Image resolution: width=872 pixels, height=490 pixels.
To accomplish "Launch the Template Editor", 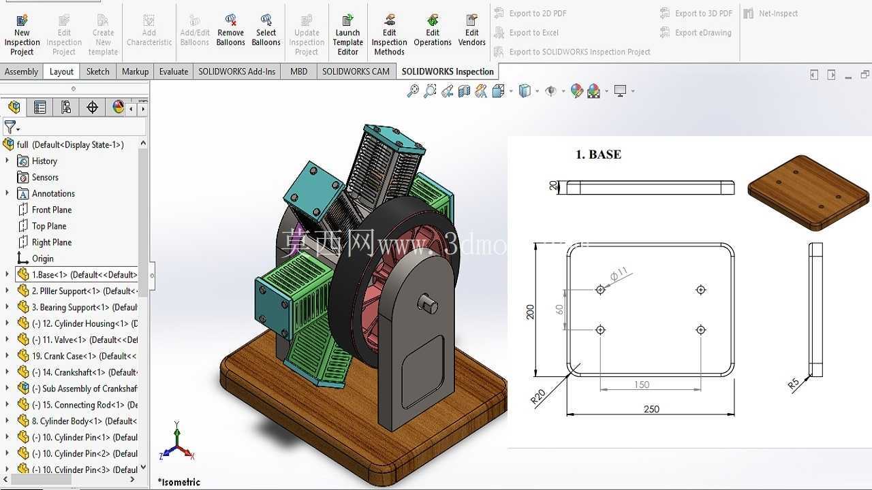I will pyautogui.click(x=348, y=34).
